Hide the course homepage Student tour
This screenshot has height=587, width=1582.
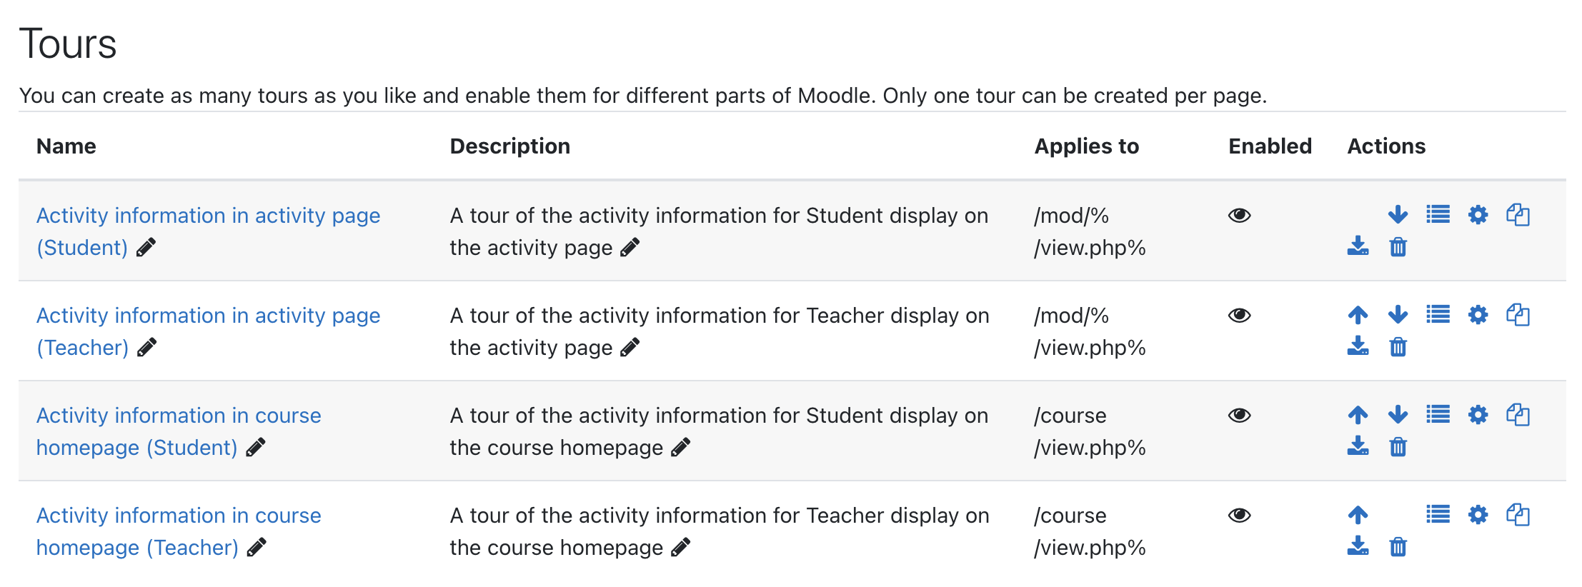pyautogui.click(x=1239, y=415)
